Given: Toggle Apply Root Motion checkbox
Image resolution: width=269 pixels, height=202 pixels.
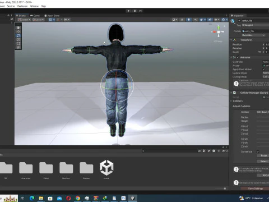Looking at the screenshot, I should 264,69.
